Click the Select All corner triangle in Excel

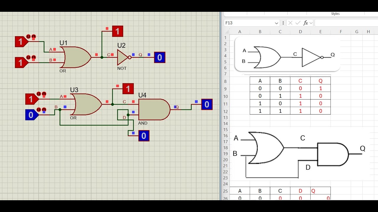tap(227, 32)
